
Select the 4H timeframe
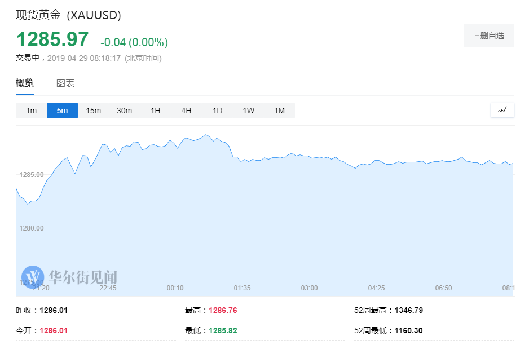click(186, 111)
